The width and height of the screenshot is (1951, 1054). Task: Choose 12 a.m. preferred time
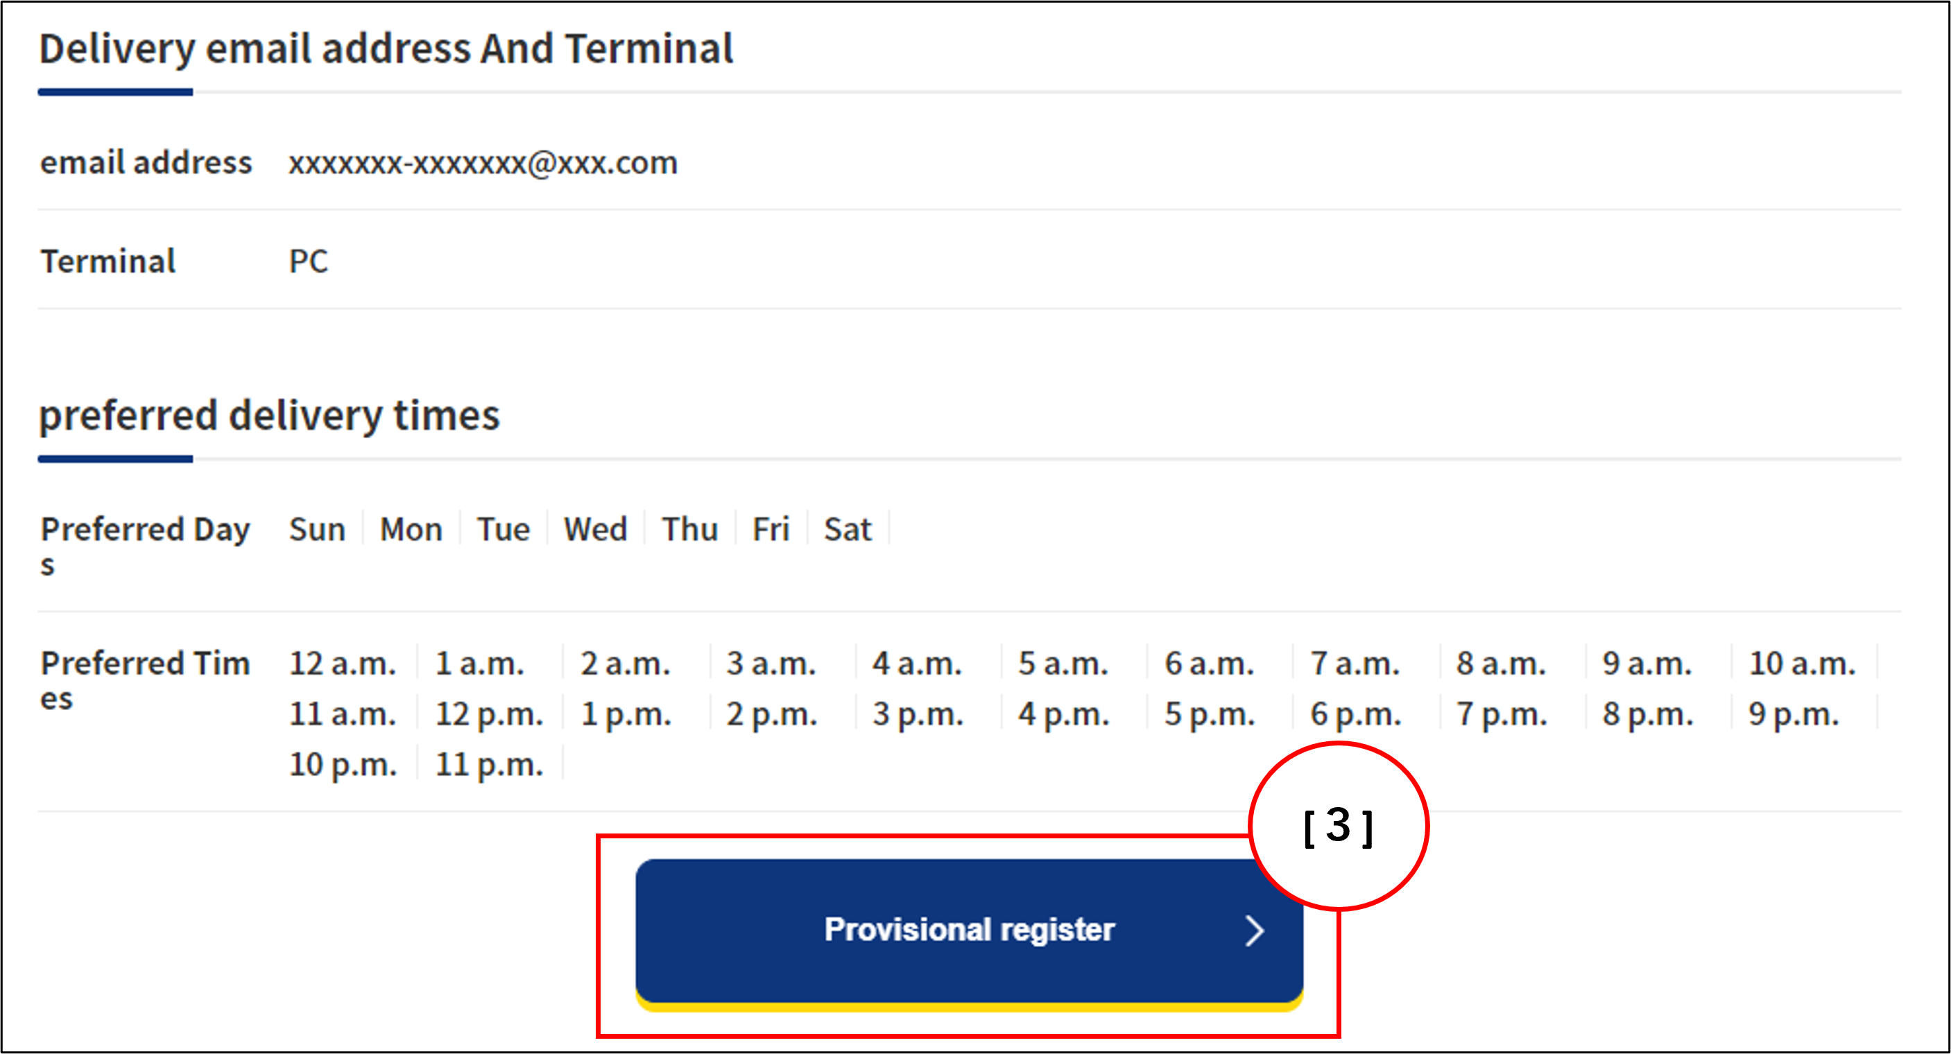click(343, 664)
